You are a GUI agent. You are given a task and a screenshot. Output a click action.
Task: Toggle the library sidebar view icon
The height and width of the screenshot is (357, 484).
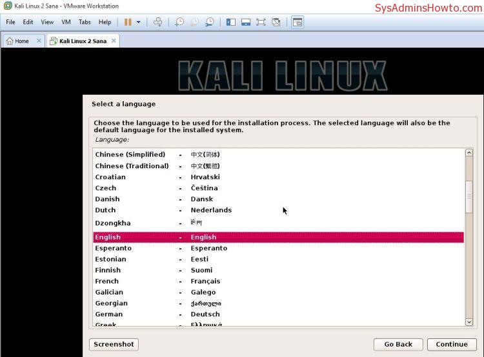231,22
